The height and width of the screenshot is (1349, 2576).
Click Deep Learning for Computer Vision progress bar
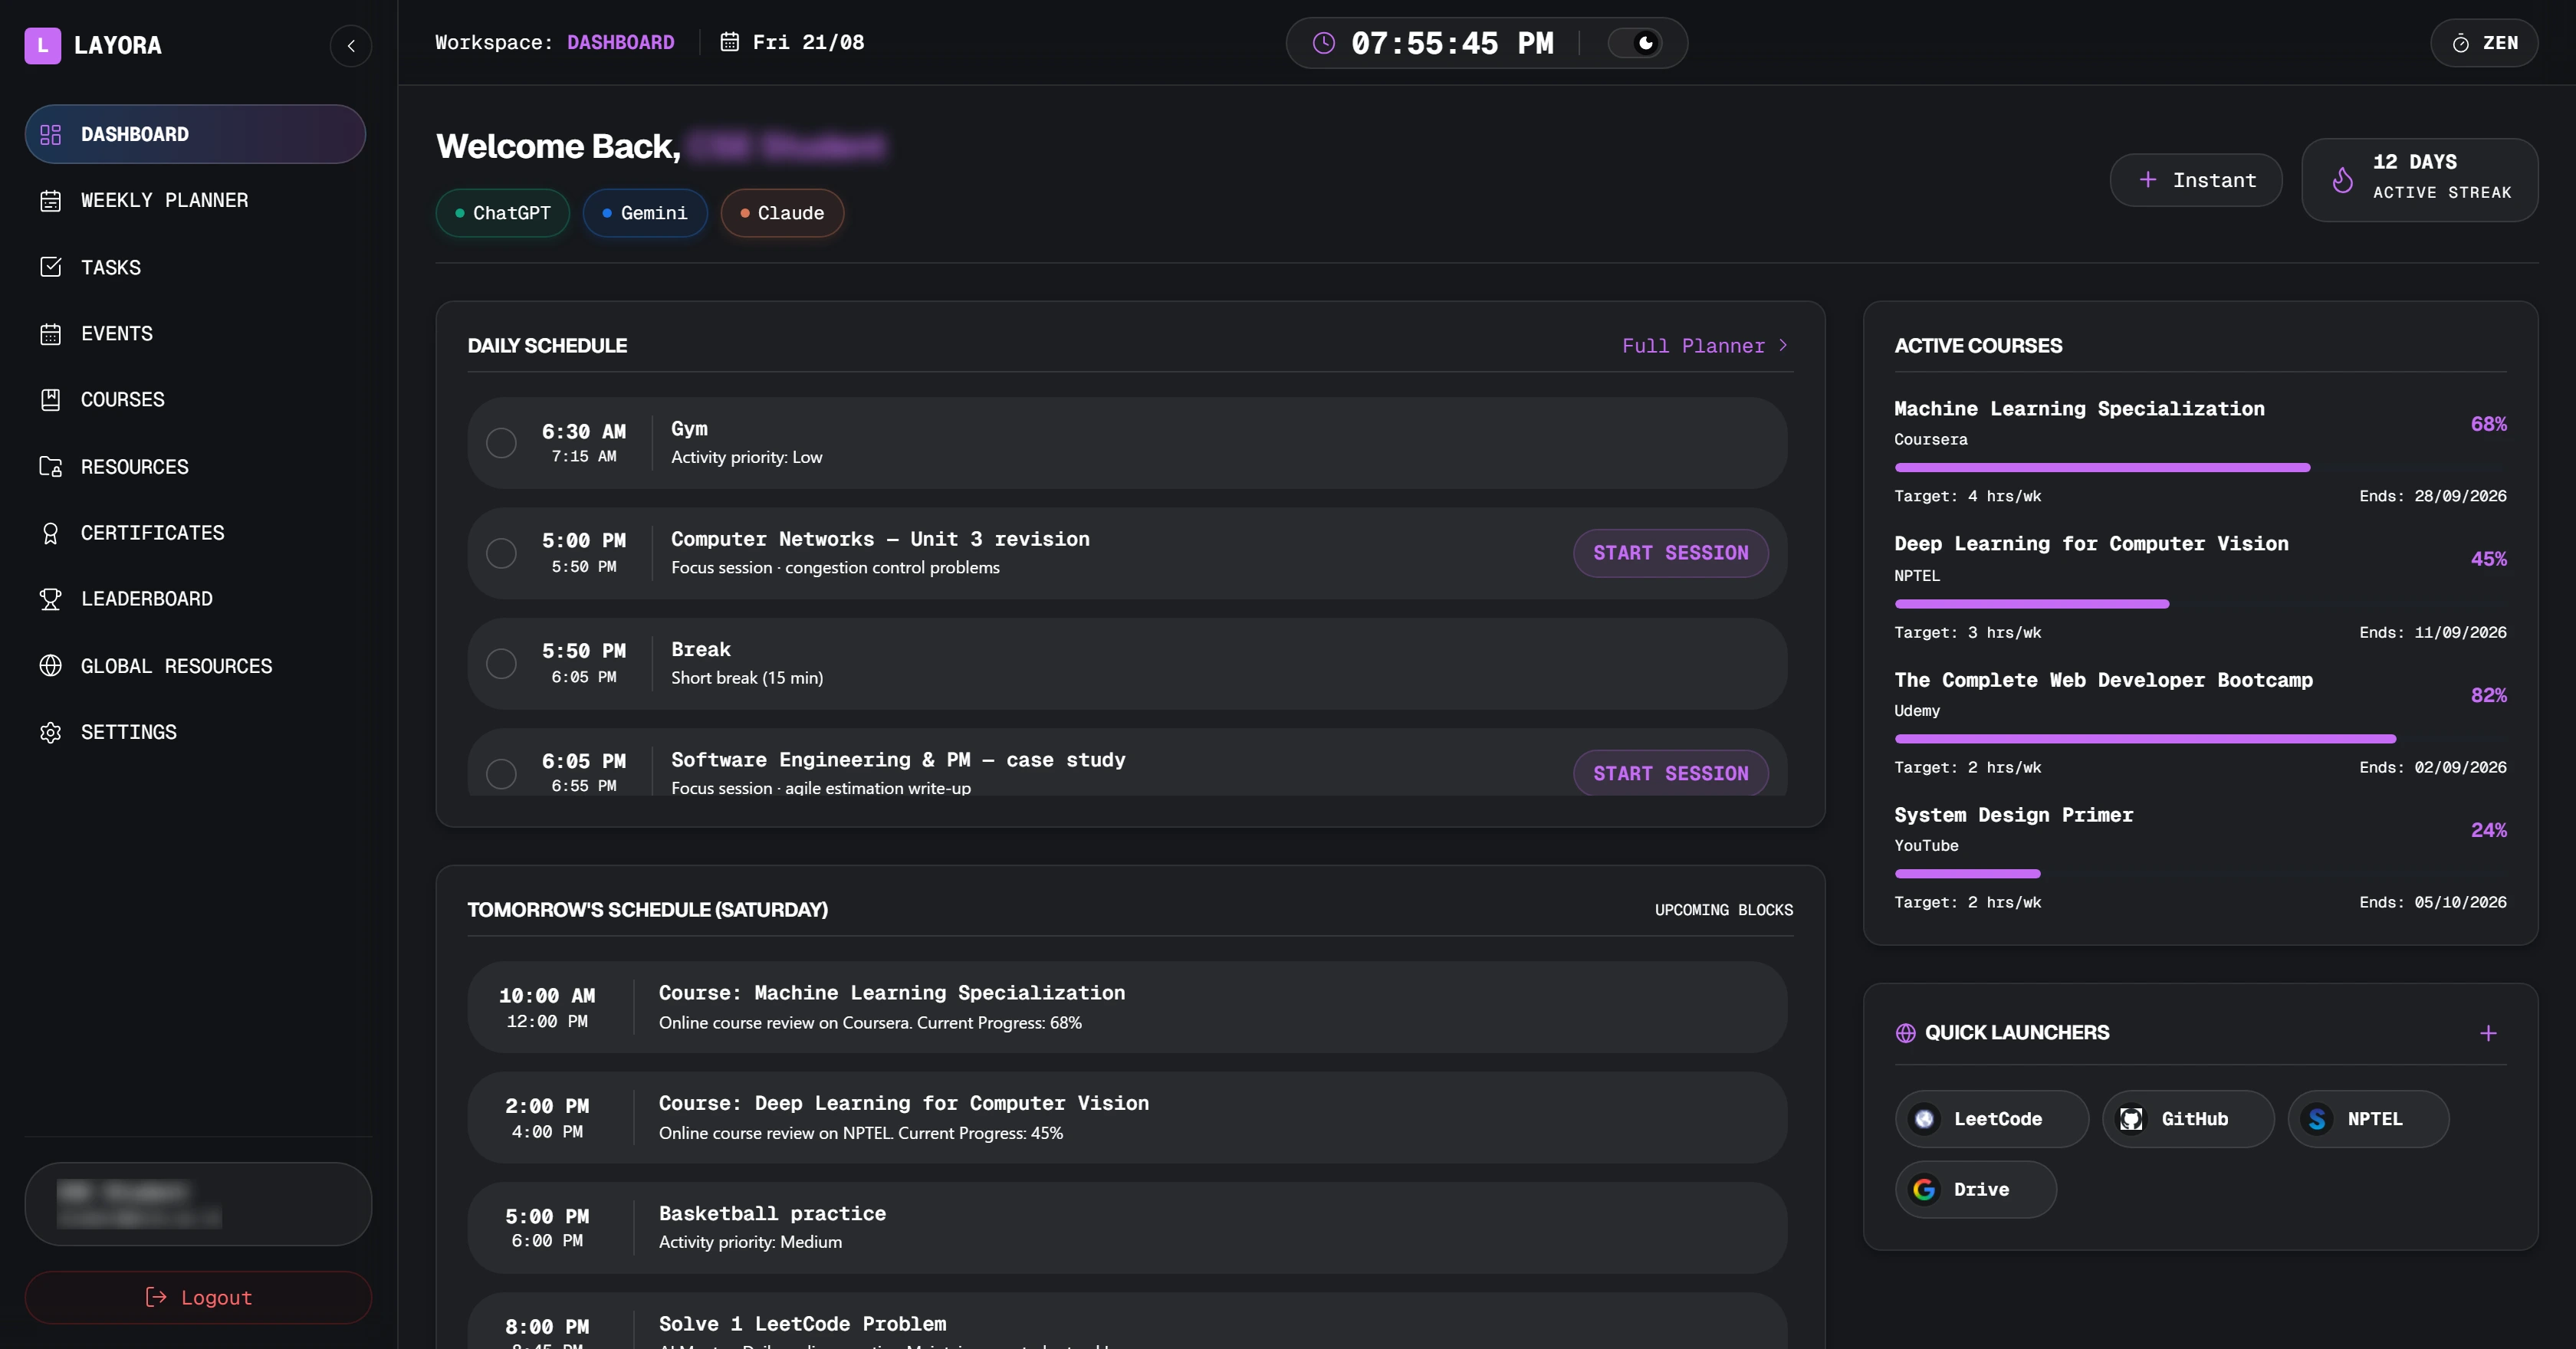click(2200, 604)
